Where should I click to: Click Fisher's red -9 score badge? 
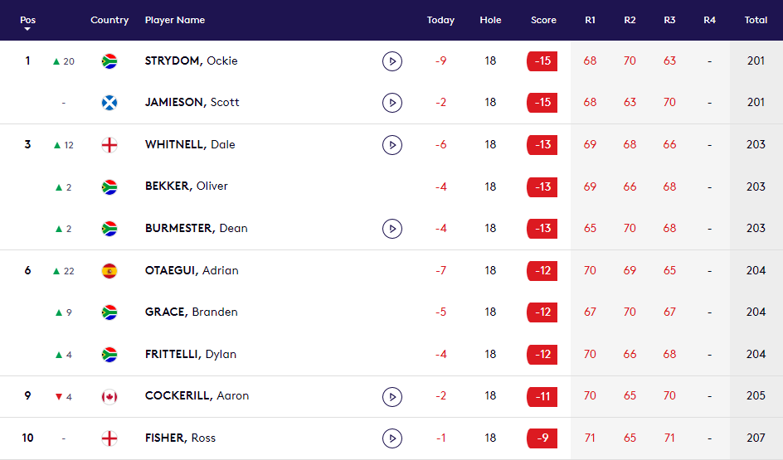[542, 438]
